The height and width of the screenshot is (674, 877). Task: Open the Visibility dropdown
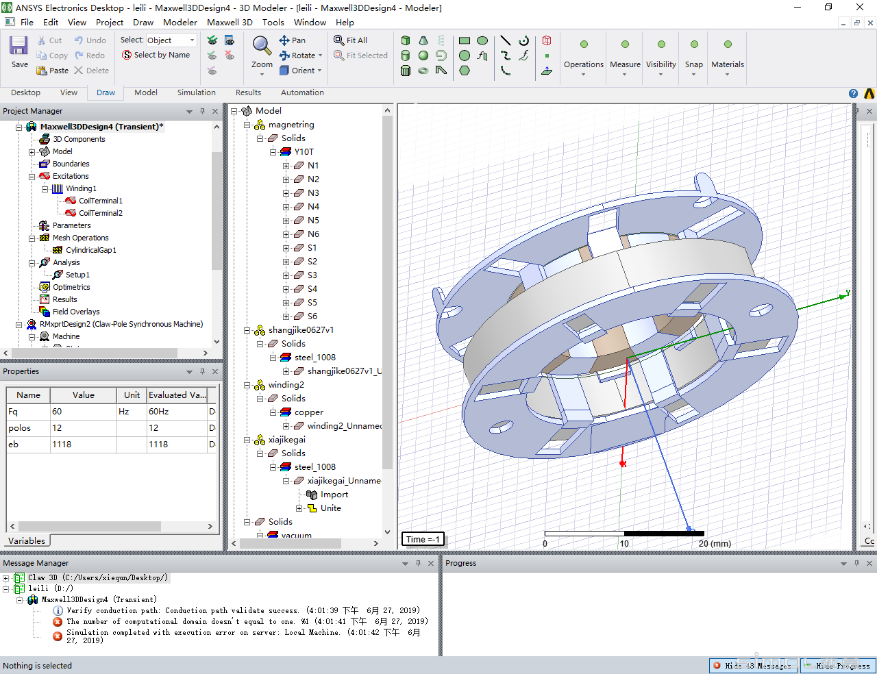[x=661, y=75]
